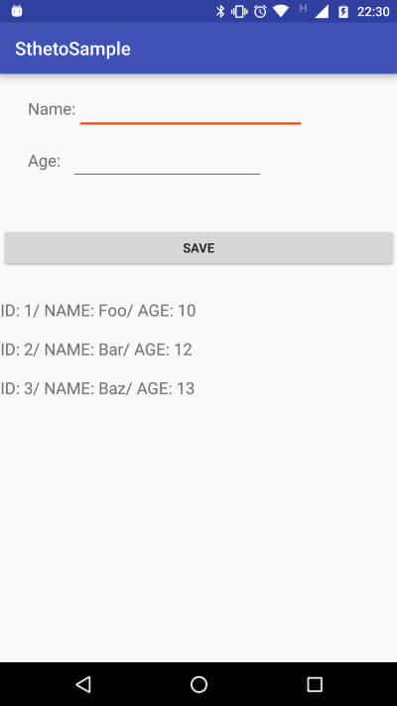Tap the recent apps square button
The image size is (397, 706).
point(315,684)
